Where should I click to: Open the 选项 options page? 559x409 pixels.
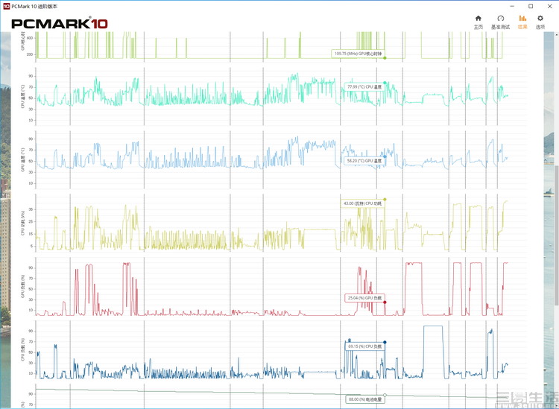pos(540,22)
